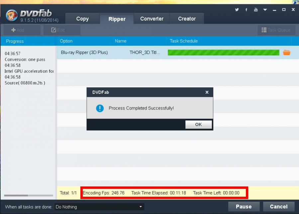Pause the ripping task
The width and height of the screenshot is (299, 214).
[244, 207]
